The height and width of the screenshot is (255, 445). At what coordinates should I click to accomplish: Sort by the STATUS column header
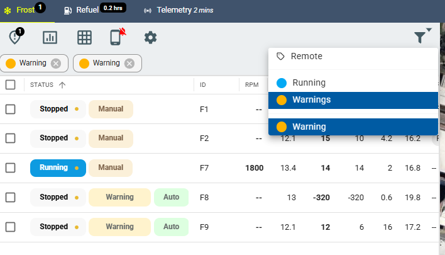[47, 85]
